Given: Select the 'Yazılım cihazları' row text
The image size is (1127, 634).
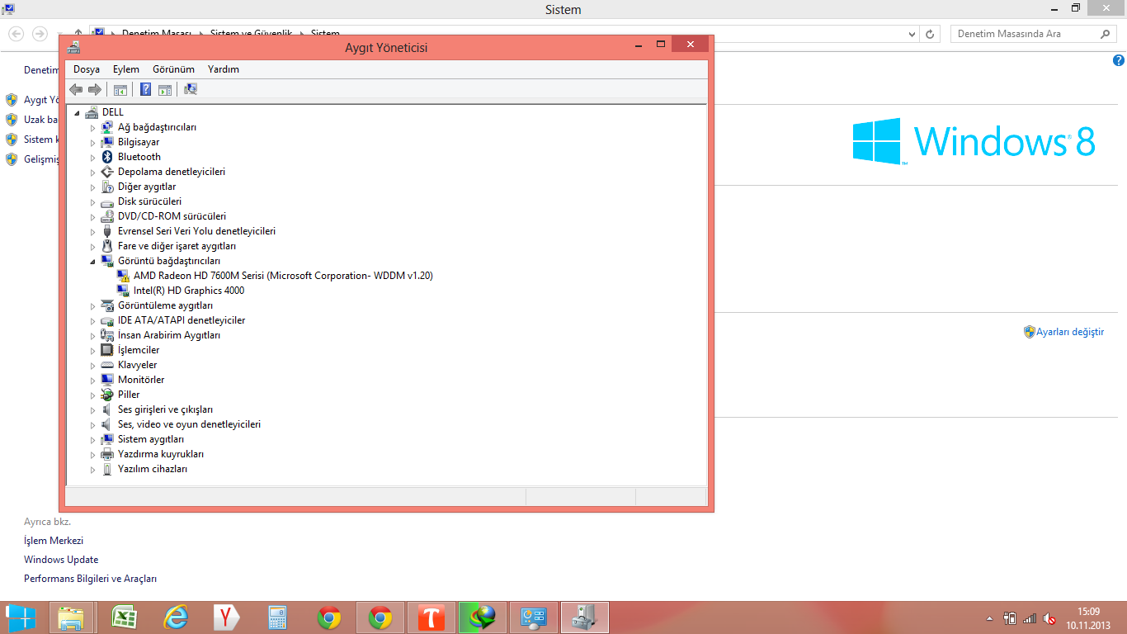Looking at the screenshot, I should (153, 469).
